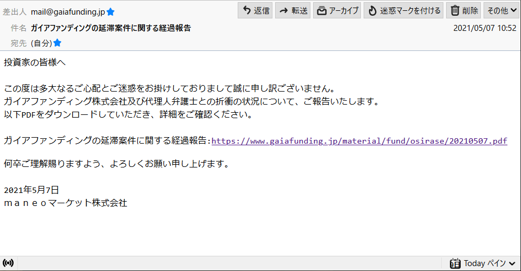Click the line beginning この度は多大なるご心配
This screenshot has height=271, width=521.
(x=170, y=88)
